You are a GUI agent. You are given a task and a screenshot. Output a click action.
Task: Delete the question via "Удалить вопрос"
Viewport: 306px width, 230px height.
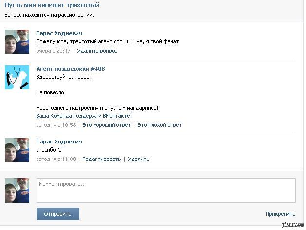coord(97,51)
